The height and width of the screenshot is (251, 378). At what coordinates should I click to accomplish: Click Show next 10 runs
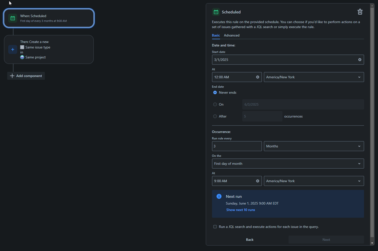(241, 209)
